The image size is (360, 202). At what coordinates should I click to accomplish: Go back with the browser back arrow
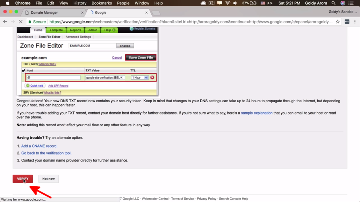pos(5,22)
